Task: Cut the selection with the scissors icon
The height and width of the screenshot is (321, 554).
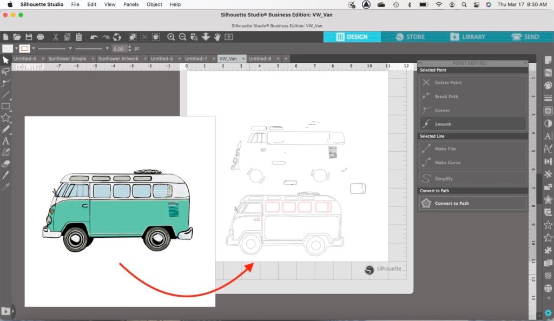Action: coord(56,37)
